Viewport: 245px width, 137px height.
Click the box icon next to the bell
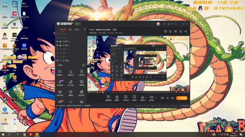175,31
